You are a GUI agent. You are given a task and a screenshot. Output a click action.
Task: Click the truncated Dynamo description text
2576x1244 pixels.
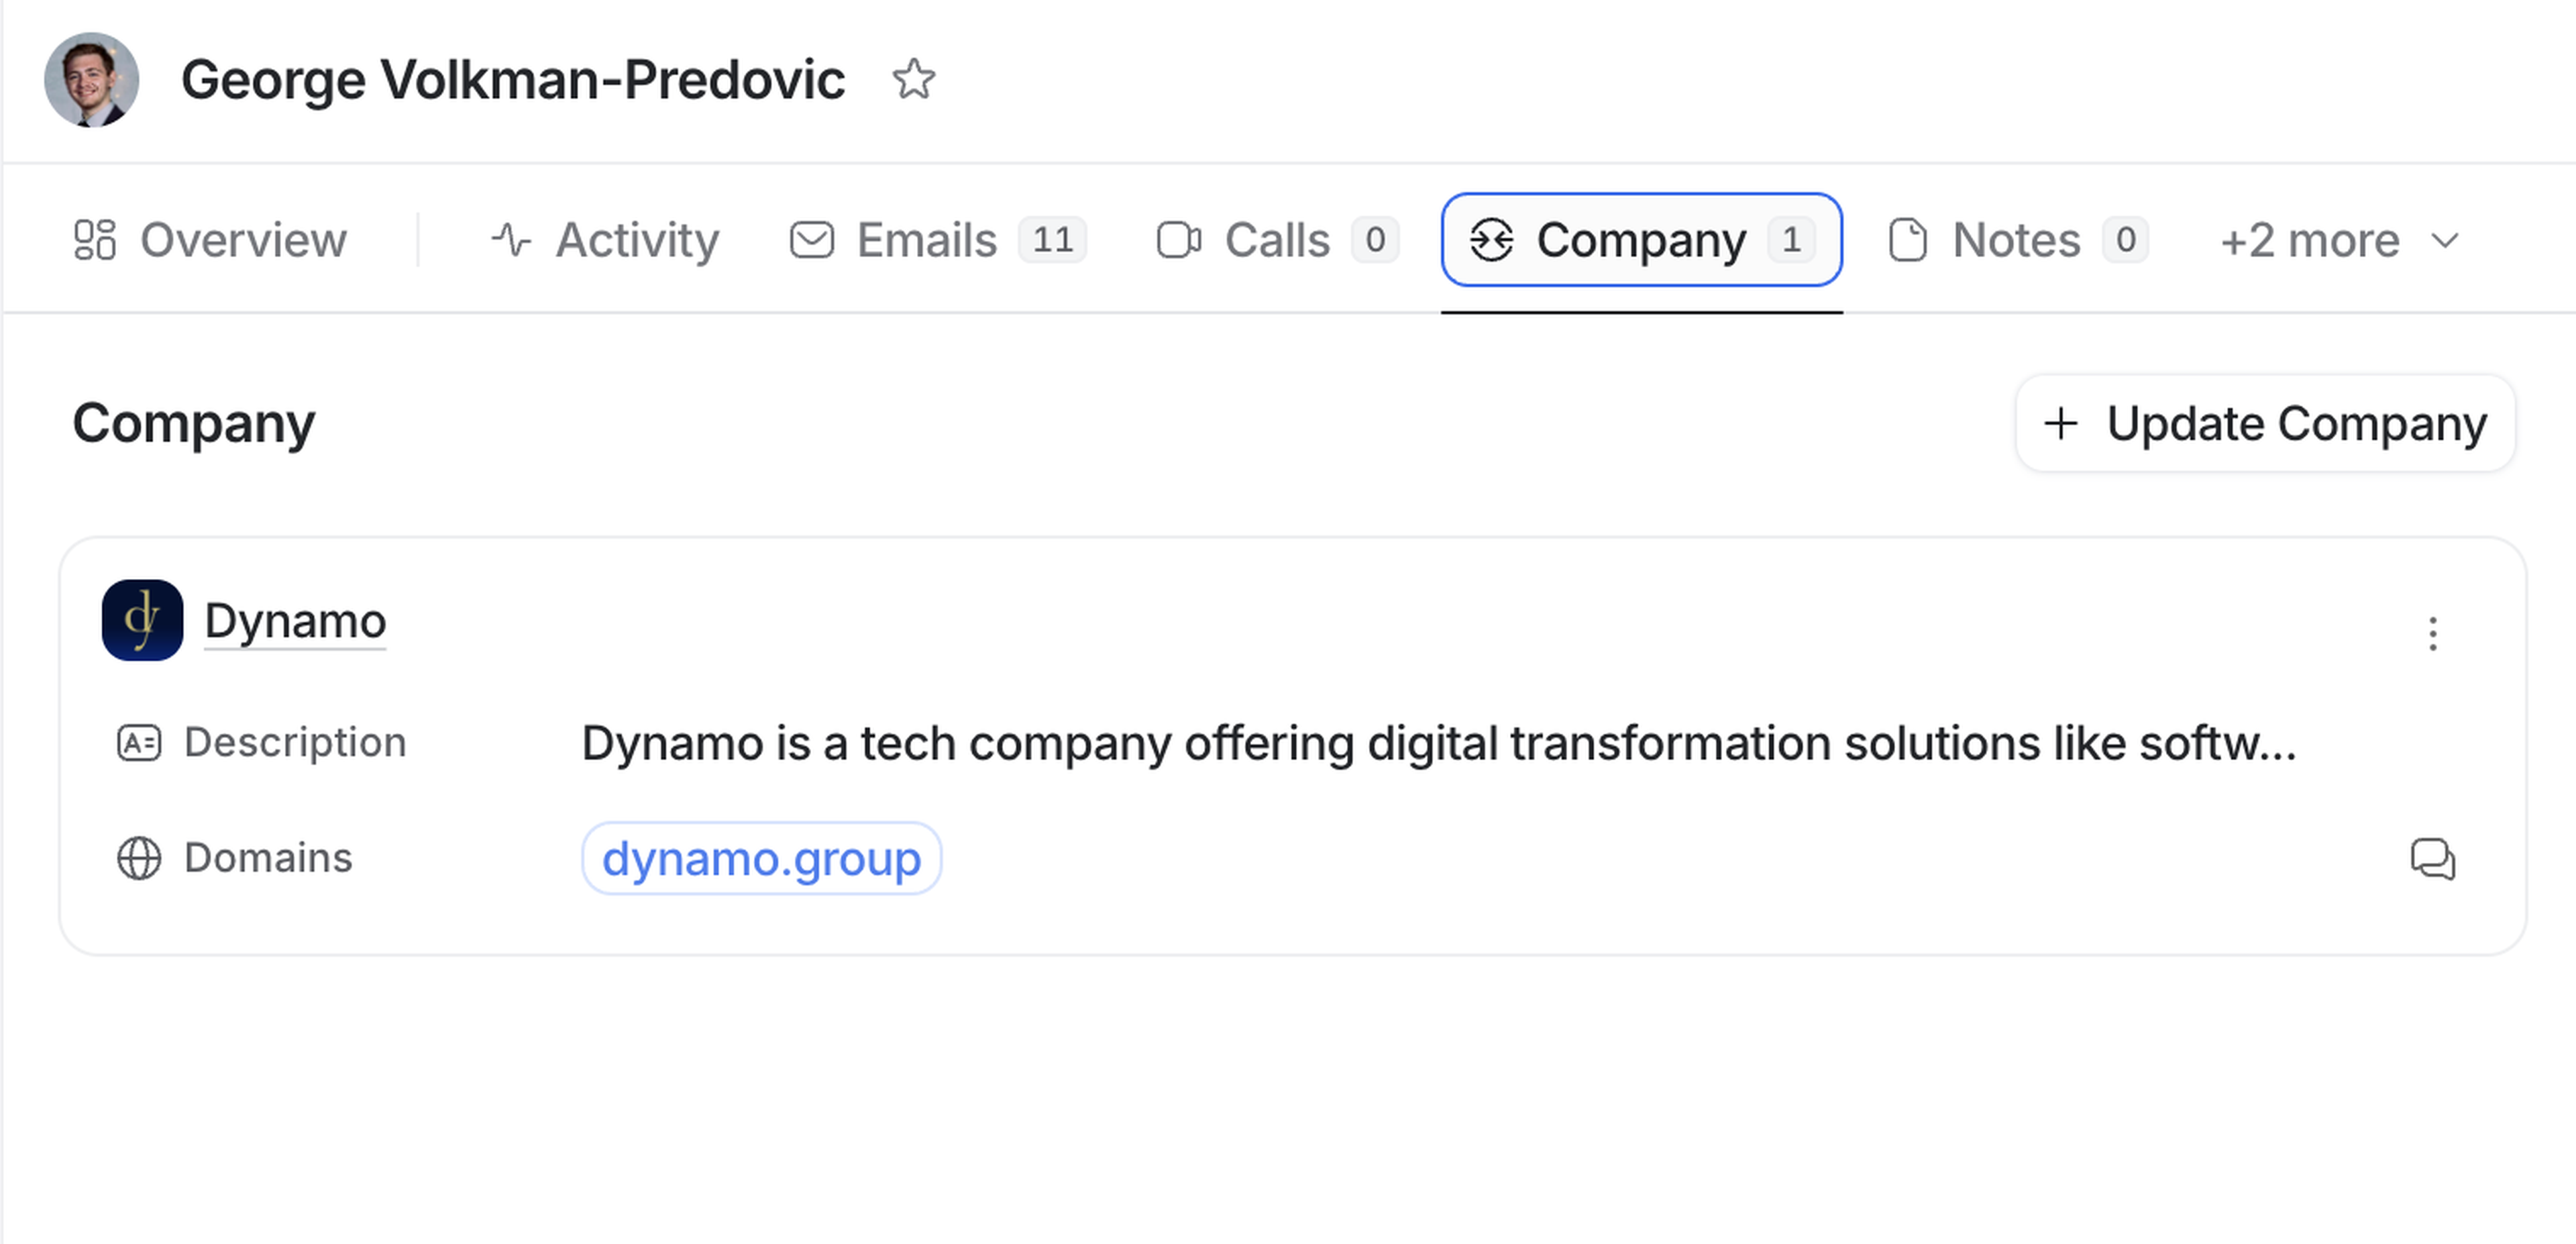point(1438,743)
